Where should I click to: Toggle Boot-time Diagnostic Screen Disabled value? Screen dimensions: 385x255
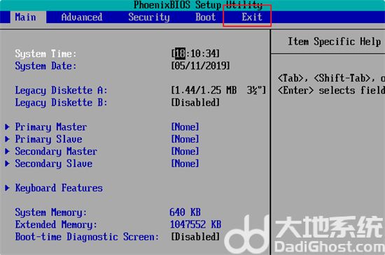point(195,237)
